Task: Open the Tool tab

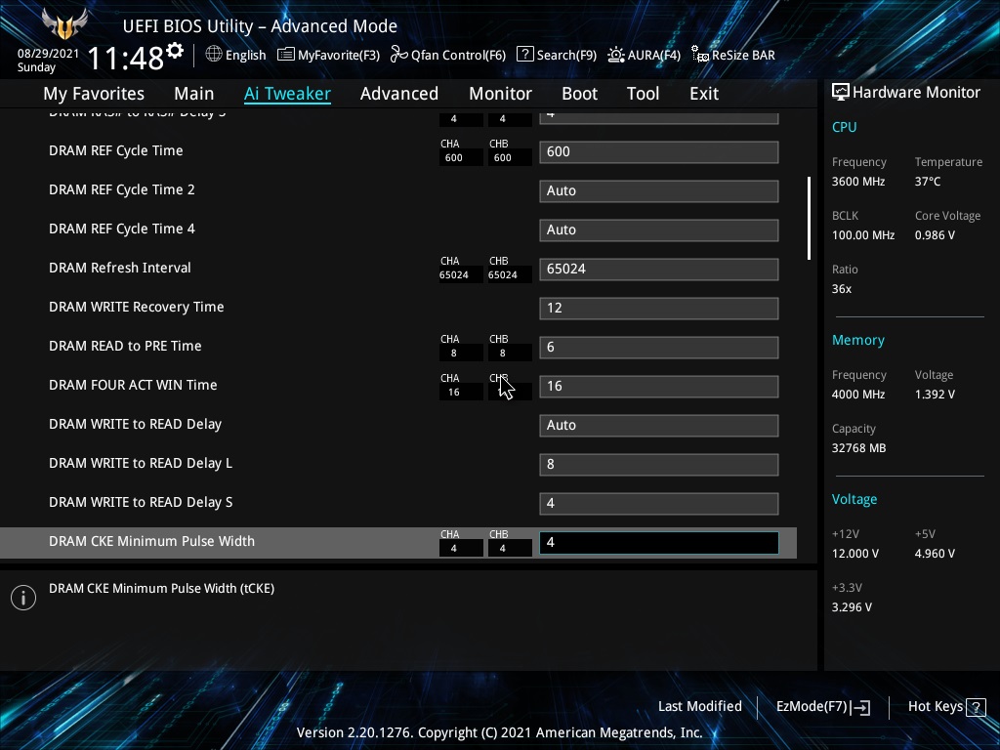Action: pos(643,94)
